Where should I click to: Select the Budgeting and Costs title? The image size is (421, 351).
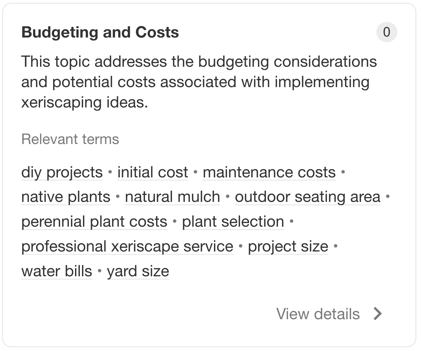(x=100, y=32)
